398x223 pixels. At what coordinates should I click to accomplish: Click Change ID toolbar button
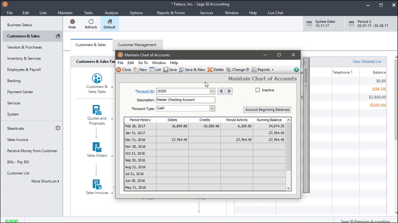[238, 70]
